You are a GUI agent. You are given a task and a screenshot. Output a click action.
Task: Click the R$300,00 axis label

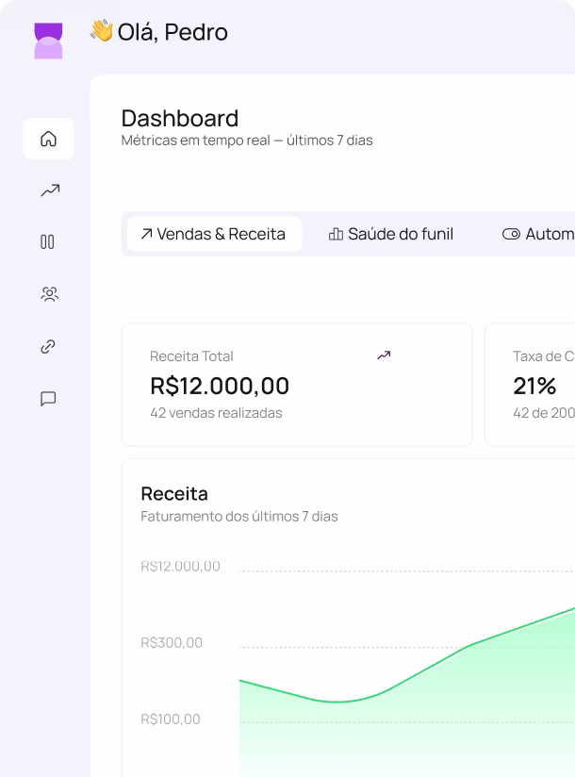click(x=172, y=643)
